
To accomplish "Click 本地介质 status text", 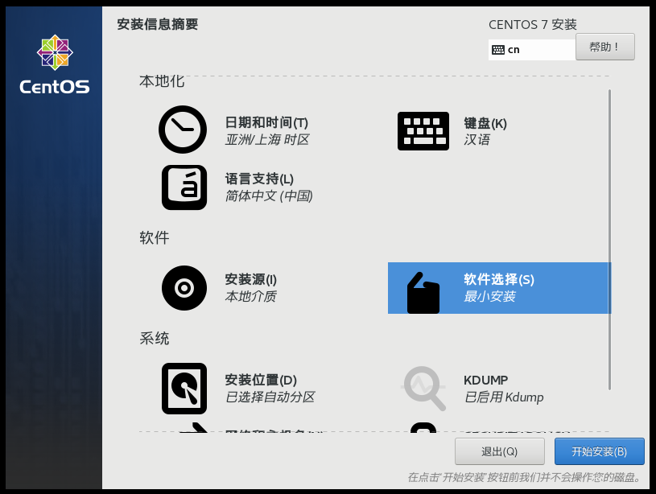I will tap(250, 297).
